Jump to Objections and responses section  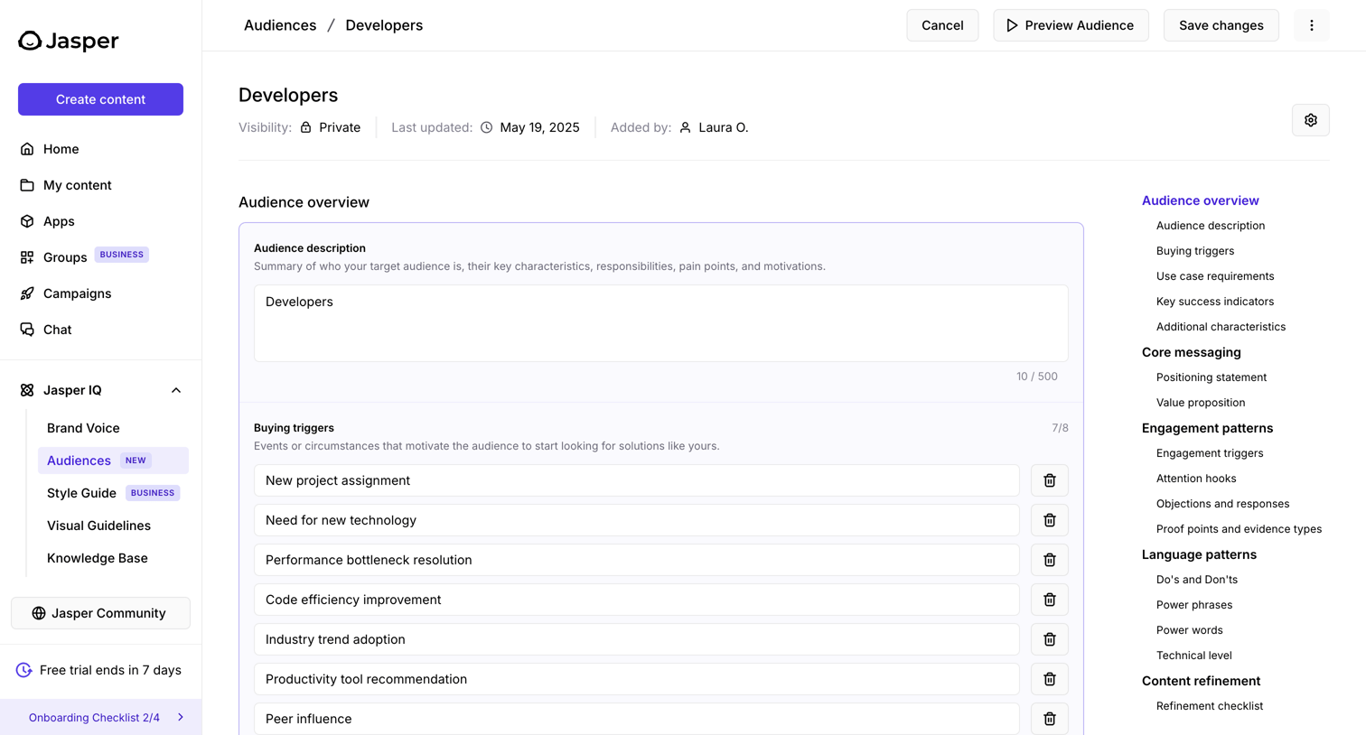tap(1222, 504)
